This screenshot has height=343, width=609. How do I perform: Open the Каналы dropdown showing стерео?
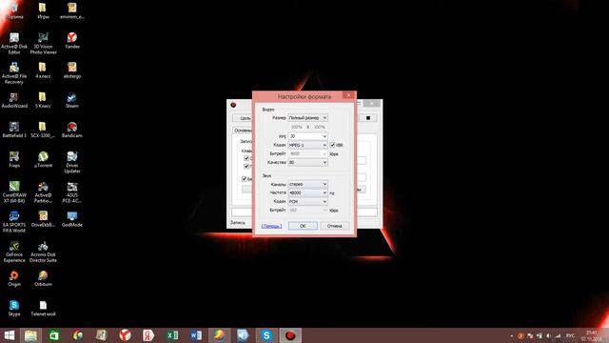click(x=307, y=184)
